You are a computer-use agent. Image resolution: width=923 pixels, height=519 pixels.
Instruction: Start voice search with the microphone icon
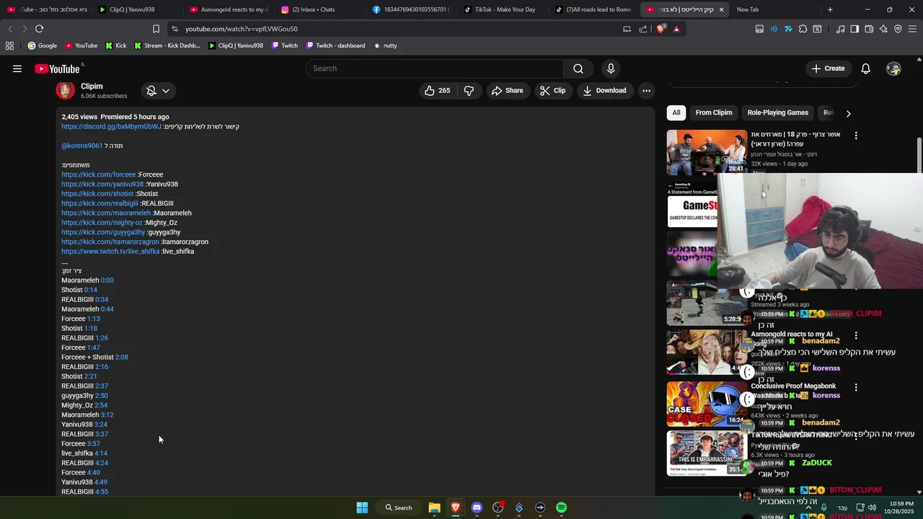[x=611, y=68]
